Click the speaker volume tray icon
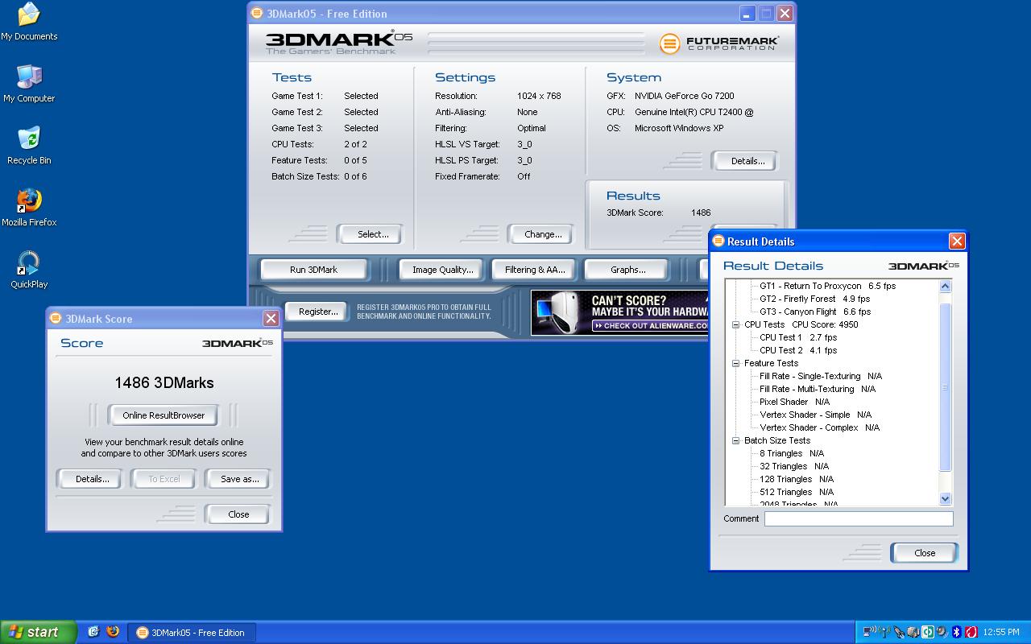The width and height of the screenshot is (1031, 644). coord(942,632)
